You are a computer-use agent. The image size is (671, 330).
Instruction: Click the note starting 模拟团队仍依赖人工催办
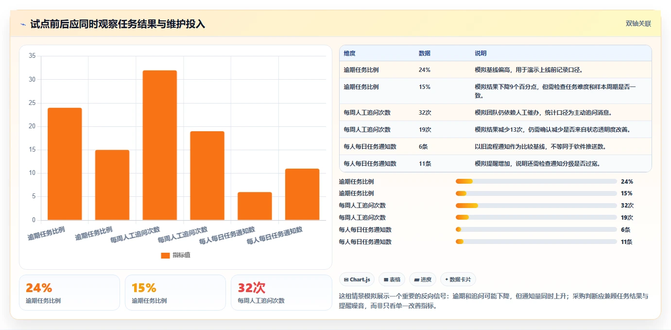click(x=543, y=113)
